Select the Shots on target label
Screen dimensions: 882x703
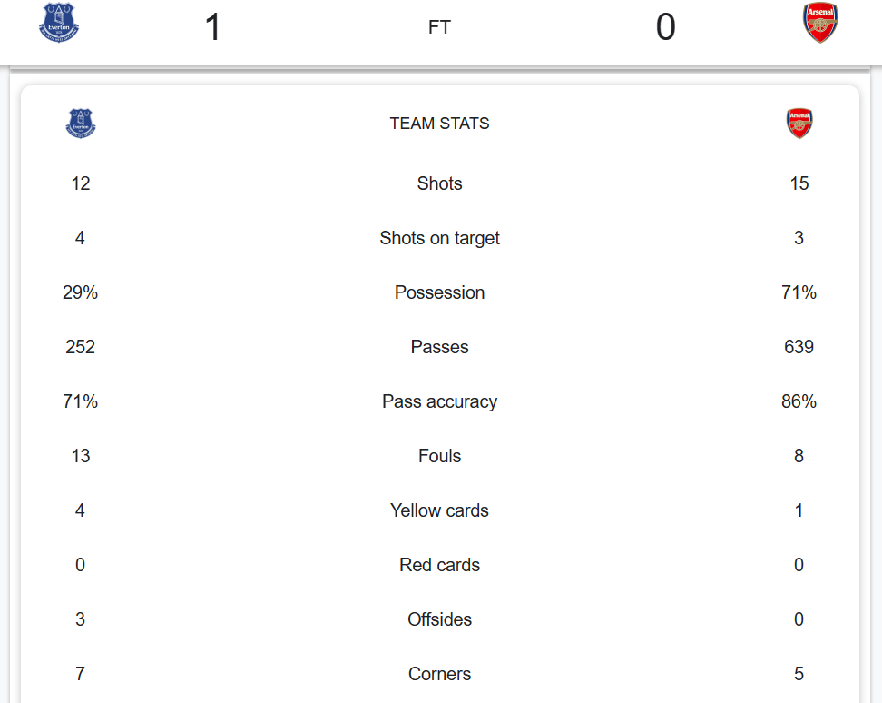(x=440, y=238)
